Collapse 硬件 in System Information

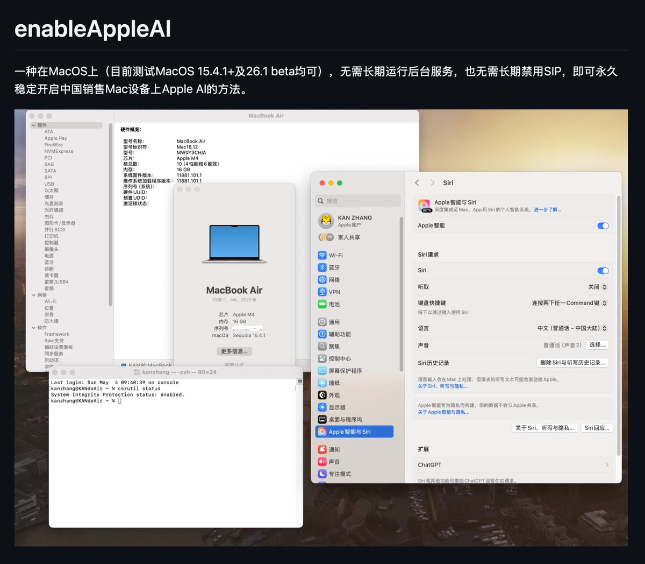(x=33, y=125)
